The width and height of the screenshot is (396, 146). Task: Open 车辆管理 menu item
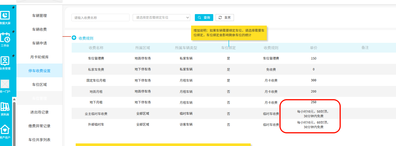click(39, 16)
